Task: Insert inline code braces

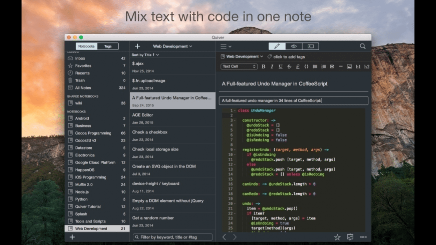Action: (x=306, y=66)
